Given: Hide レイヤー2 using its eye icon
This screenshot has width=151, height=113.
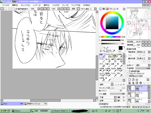Looking at the screenshot, I should [x=129, y=93].
